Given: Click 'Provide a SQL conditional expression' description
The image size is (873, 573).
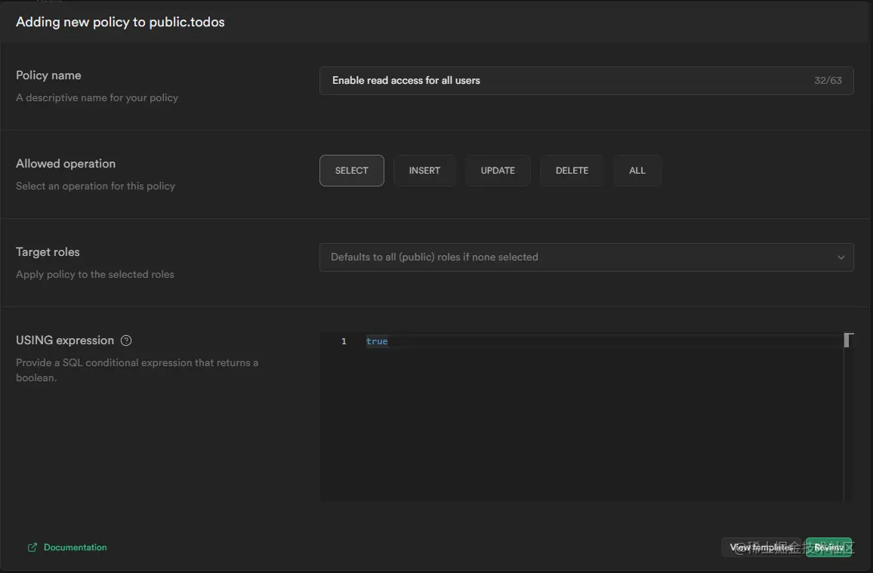Looking at the screenshot, I should [137, 370].
